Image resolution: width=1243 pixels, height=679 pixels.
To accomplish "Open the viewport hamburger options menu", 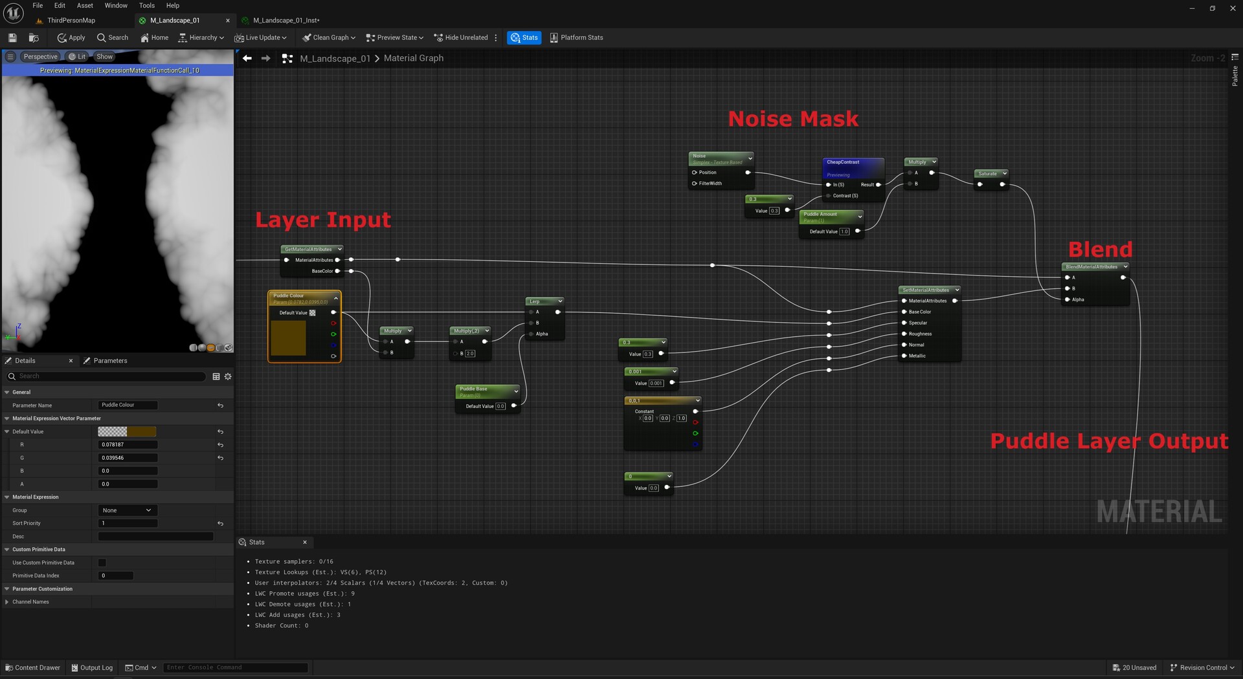I will click(x=10, y=57).
